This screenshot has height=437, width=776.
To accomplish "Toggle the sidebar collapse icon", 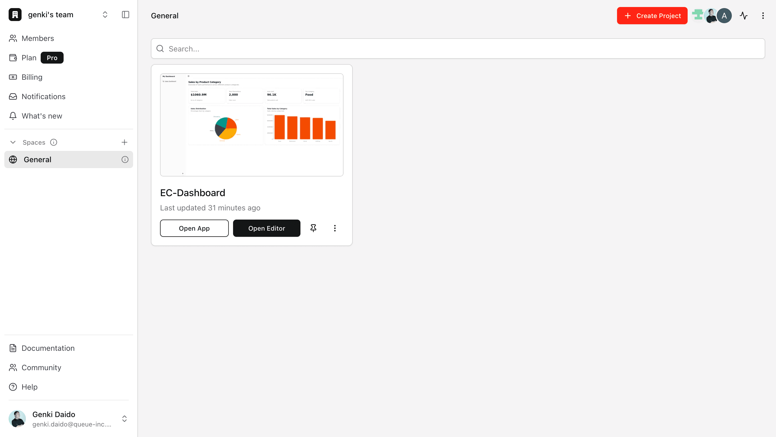I will click(125, 15).
